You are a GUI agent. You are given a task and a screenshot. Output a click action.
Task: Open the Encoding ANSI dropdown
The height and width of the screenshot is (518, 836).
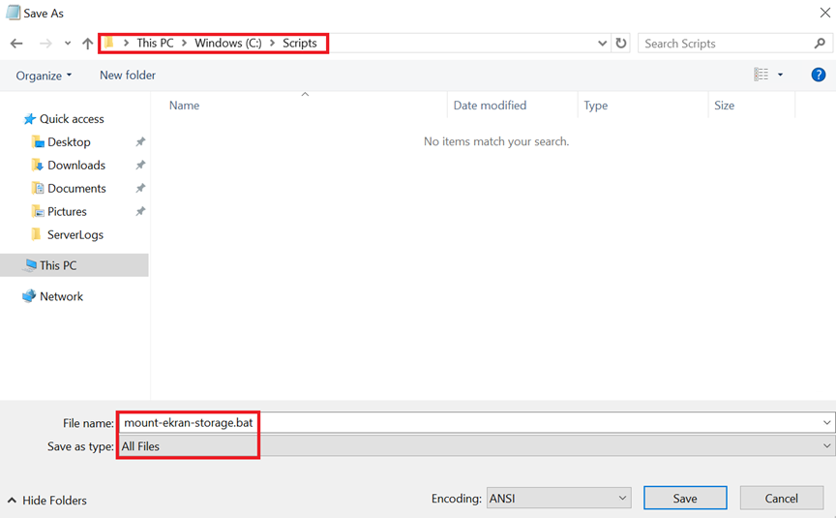coord(558,499)
